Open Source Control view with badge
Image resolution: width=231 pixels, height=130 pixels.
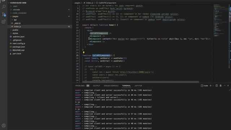[x=4, y=14]
